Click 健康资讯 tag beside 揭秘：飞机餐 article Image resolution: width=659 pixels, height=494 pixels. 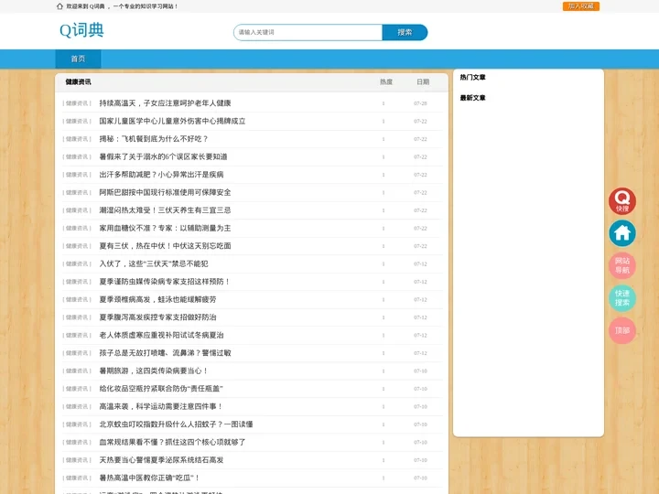coord(77,139)
